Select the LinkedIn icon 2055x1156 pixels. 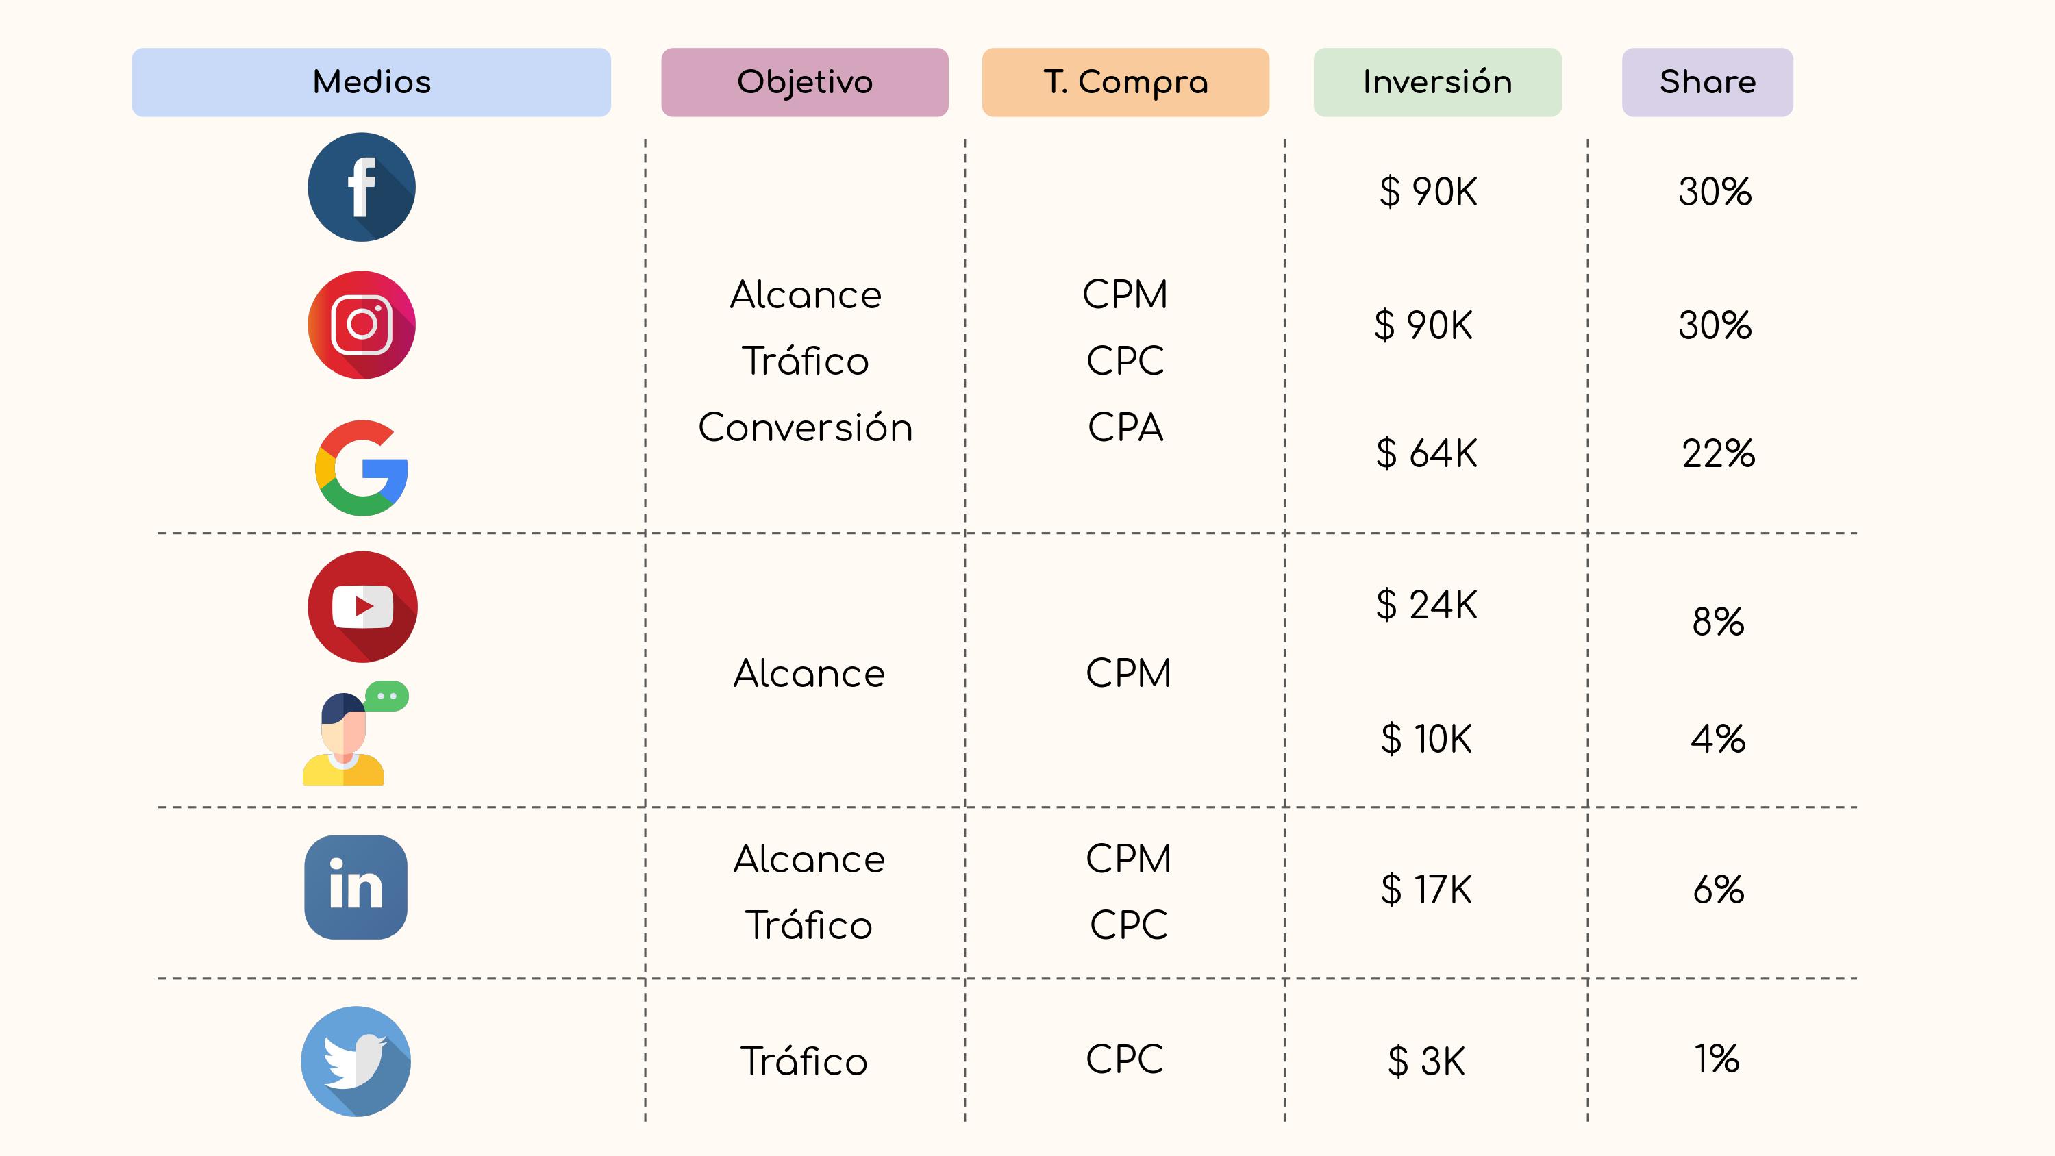point(356,887)
